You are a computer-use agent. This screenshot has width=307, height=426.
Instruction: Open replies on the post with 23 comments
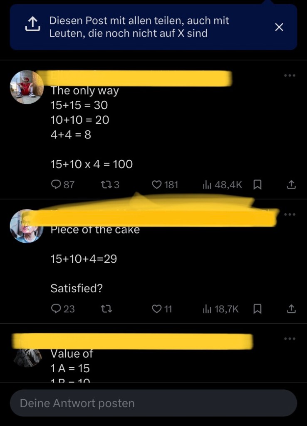coord(63,309)
